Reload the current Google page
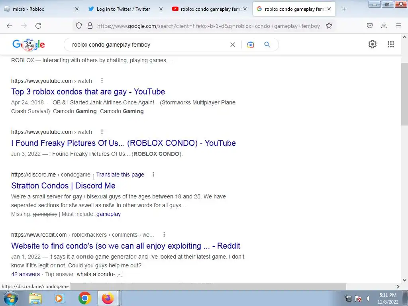Image resolution: width=408 pixels, height=306 pixels. (x=38, y=26)
